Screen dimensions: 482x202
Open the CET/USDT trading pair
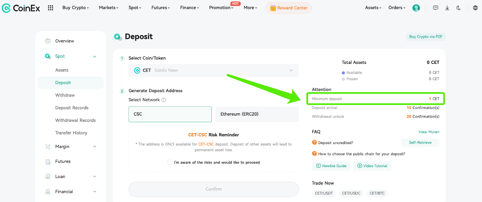click(324, 193)
